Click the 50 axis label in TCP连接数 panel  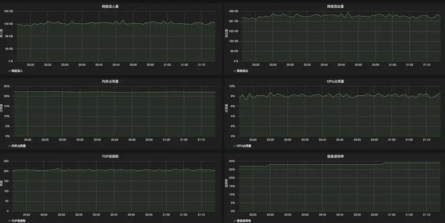click(7, 201)
